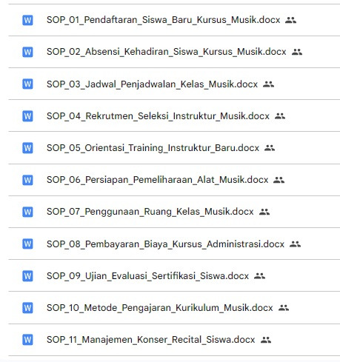
Task: Click the shared icon next to SOP_08_Pembayaran file
Action: click(295, 244)
